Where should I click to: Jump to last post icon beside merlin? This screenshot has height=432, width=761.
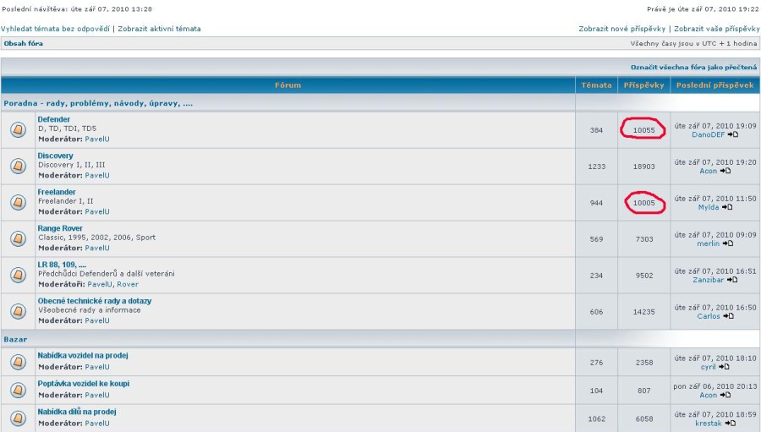pyautogui.click(x=727, y=243)
